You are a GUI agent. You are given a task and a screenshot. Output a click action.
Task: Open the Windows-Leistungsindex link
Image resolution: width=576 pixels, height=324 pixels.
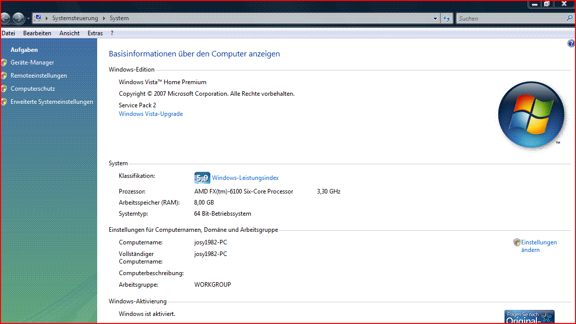245,178
